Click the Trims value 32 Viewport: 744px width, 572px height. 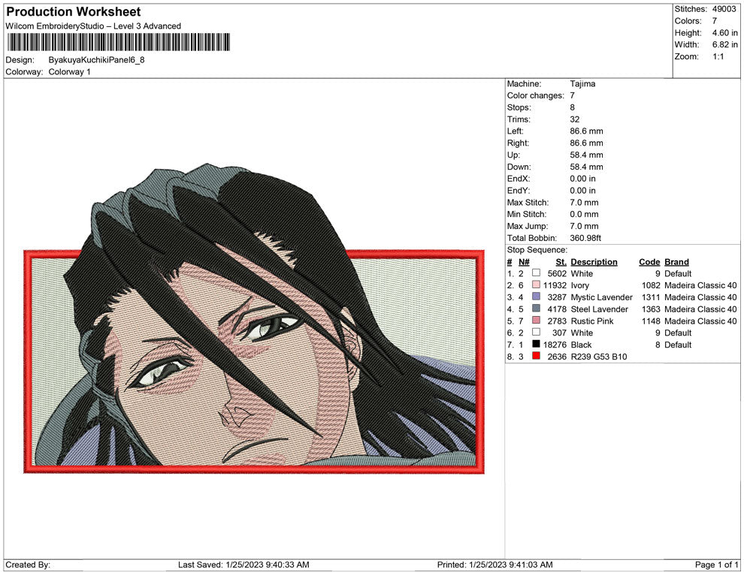(575, 119)
